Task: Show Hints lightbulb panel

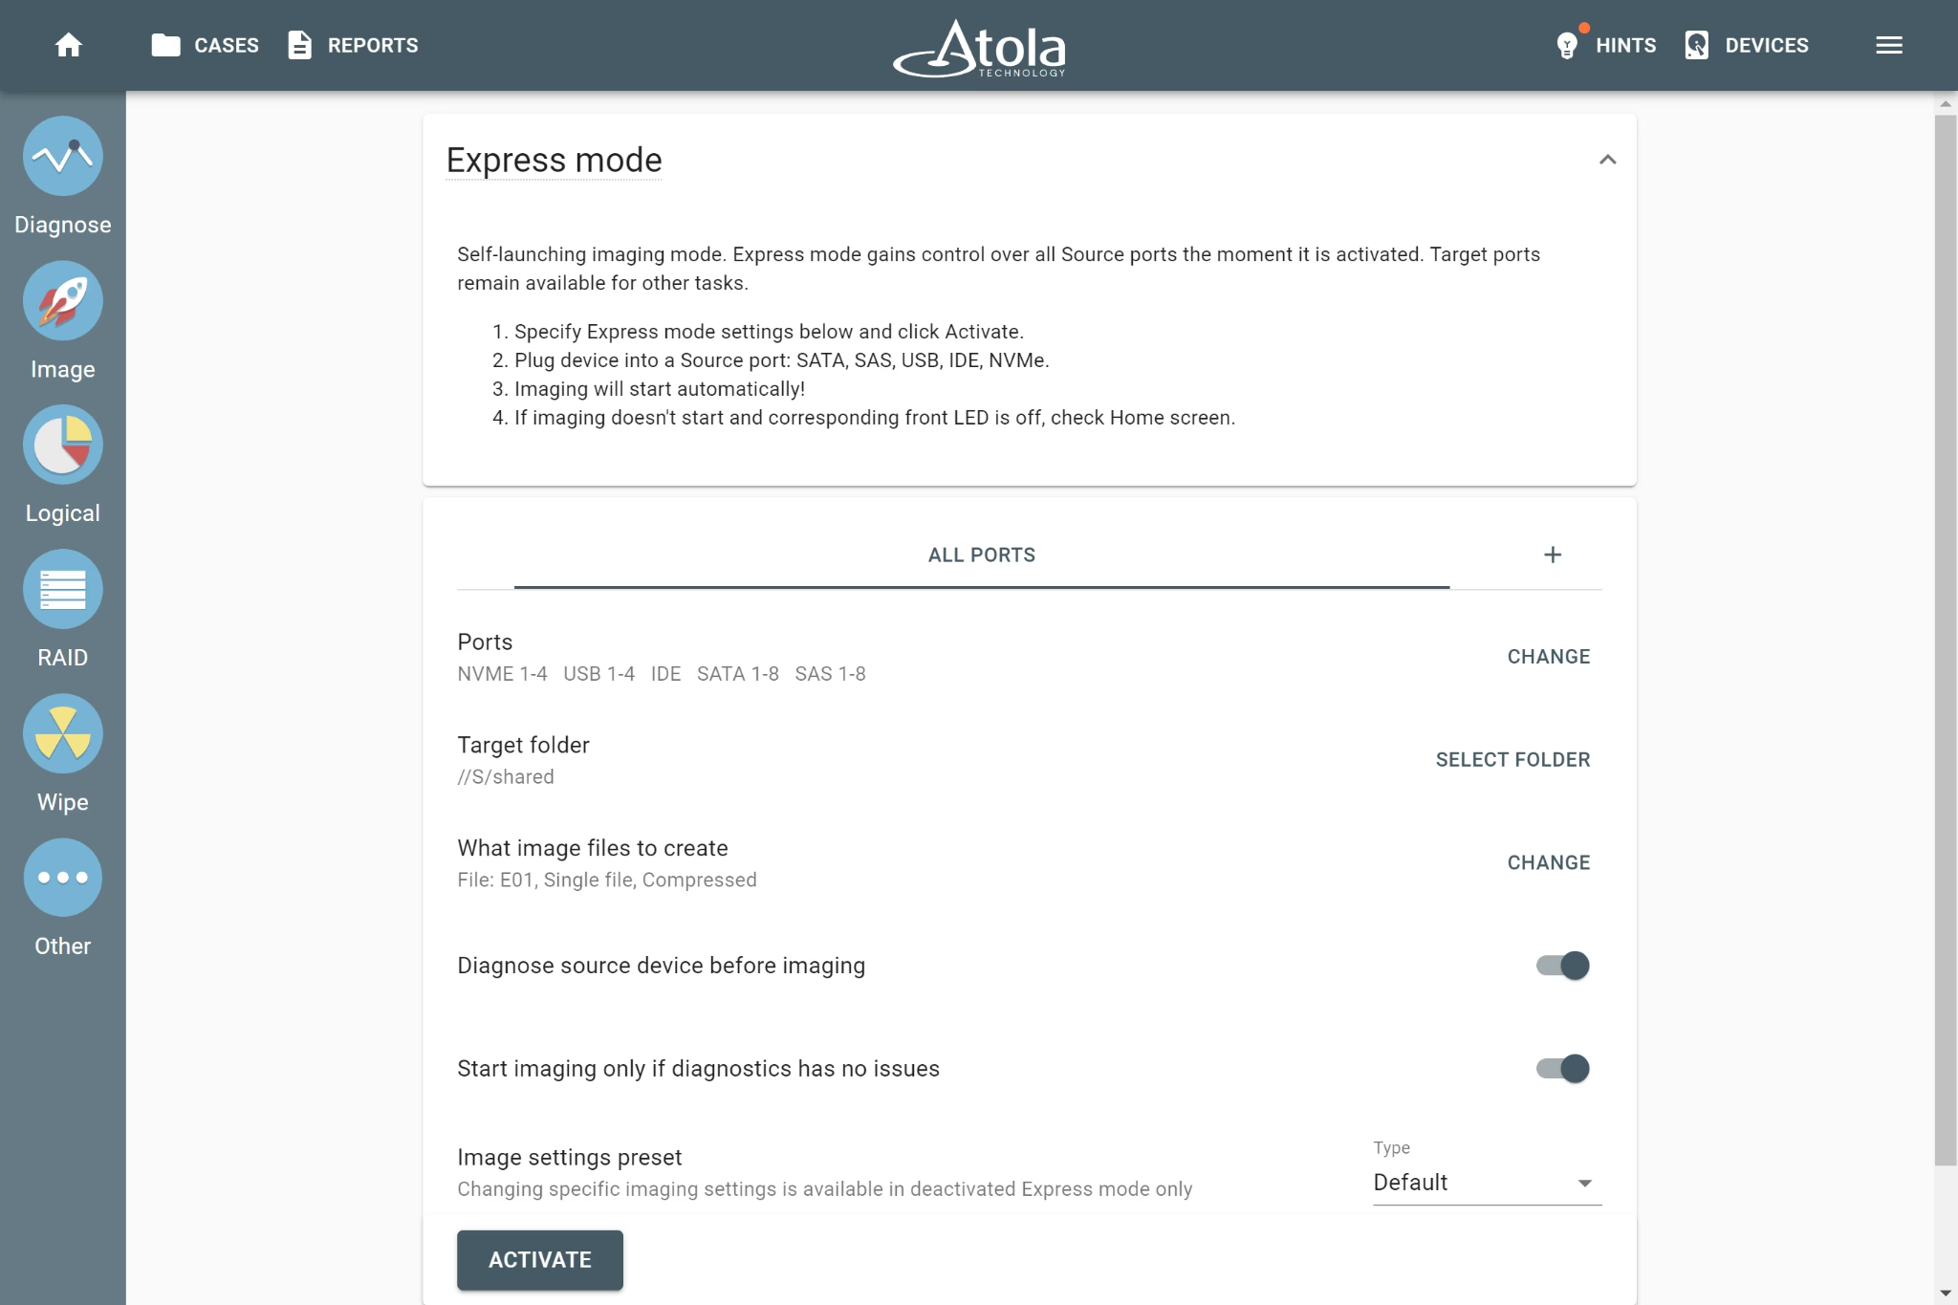Action: click(1606, 45)
